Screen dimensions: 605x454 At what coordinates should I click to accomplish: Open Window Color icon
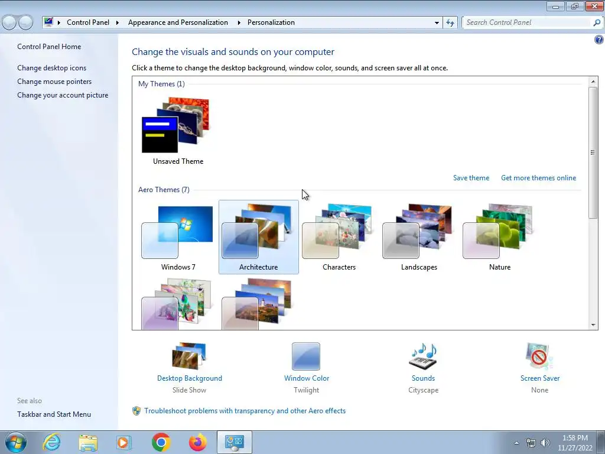(x=306, y=356)
